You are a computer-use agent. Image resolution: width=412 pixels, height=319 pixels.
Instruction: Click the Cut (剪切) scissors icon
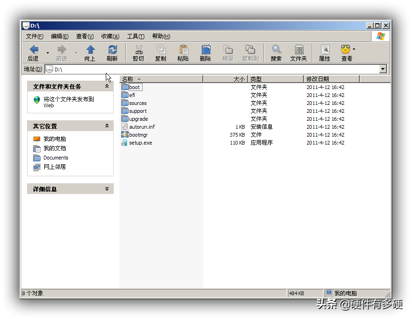click(138, 49)
